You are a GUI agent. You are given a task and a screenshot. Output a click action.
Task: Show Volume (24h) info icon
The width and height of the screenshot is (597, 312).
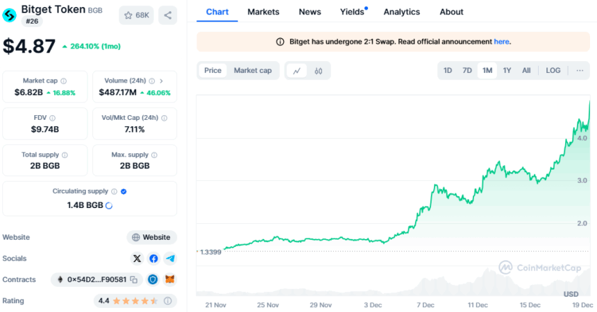point(152,81)
